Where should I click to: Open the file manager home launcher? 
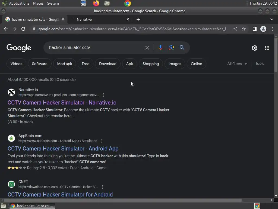107,3
